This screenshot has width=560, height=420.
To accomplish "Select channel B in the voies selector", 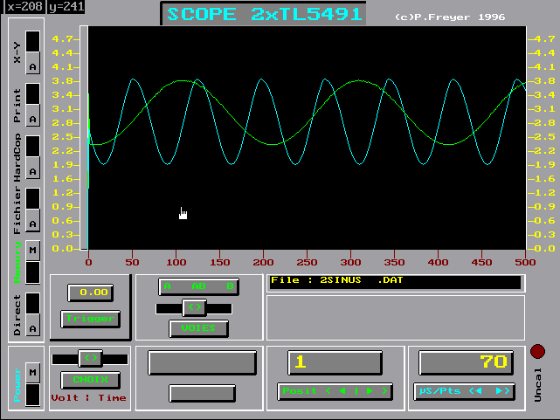I will [x=230, y=286].
